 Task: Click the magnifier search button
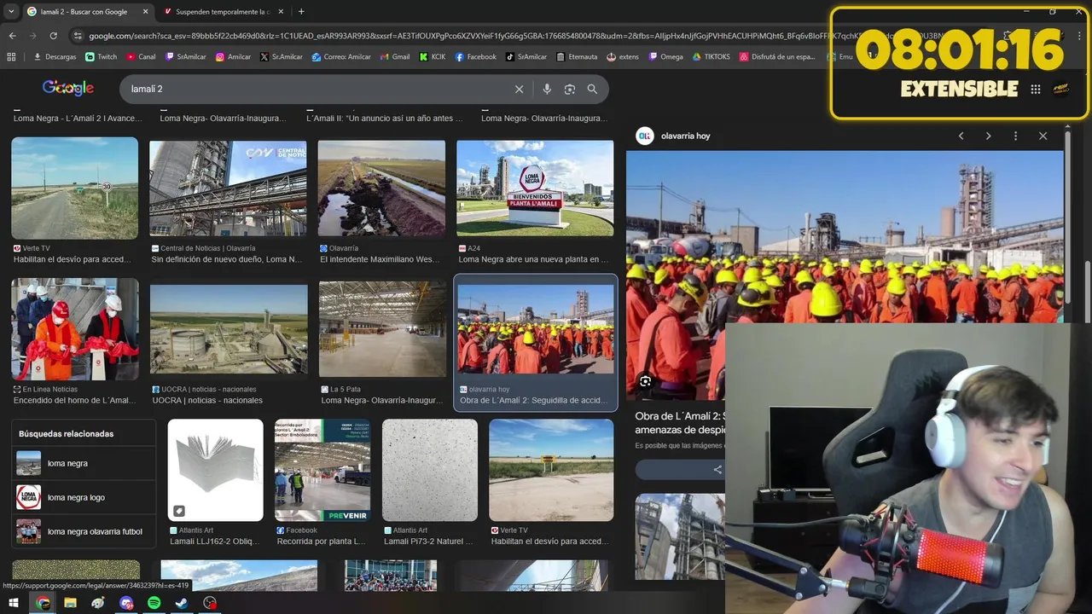(592, 89)
